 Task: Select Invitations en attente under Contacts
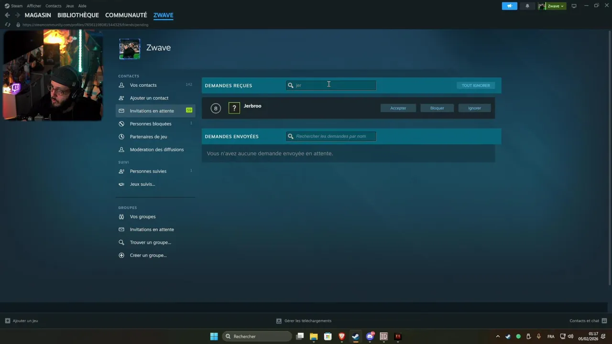point(155,111)
